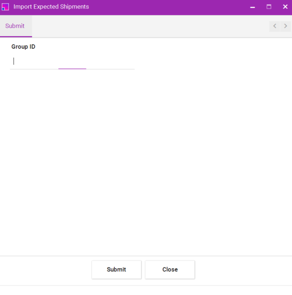Click the application icon in the title bar
Viewport: 292px width, 295px height.
5,7
